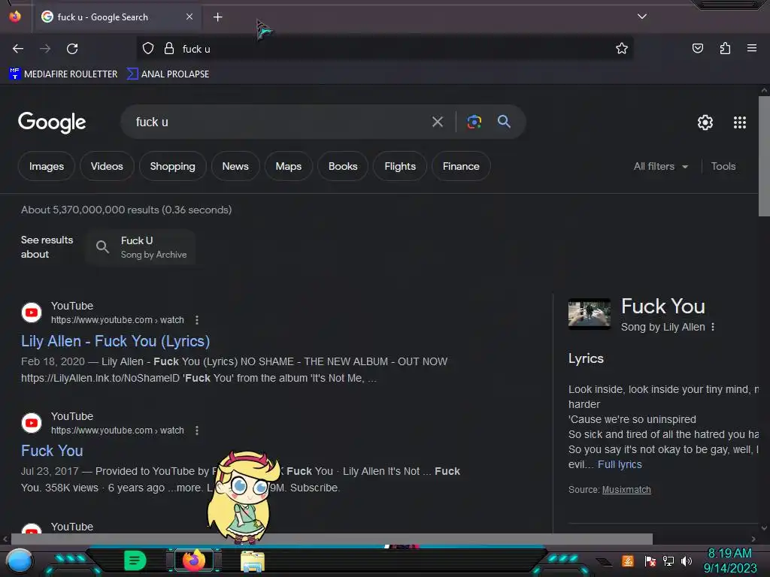Open the Action Center flag tray icon
This screenshot has width=770, height=577.
coord(650,560)
